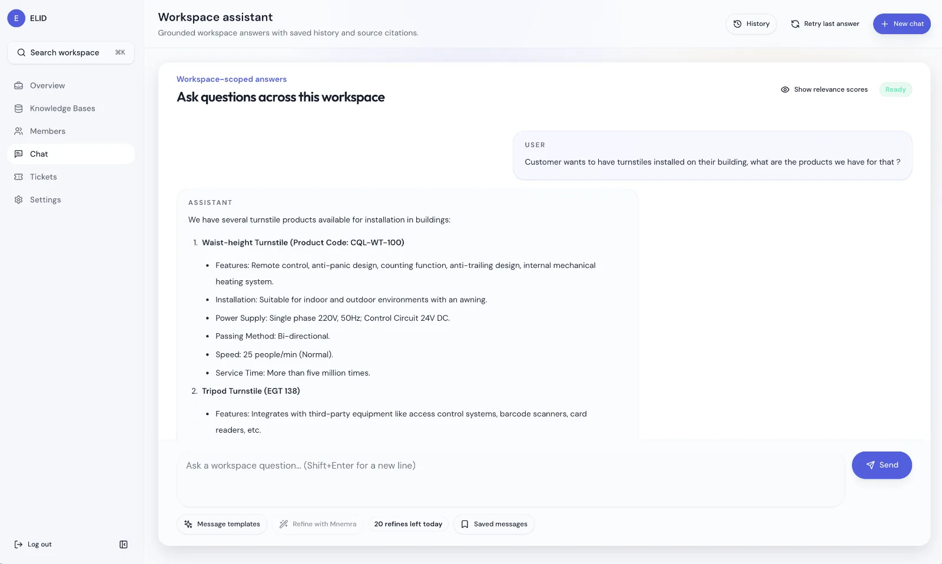Send the workspace question

(882, 465)
